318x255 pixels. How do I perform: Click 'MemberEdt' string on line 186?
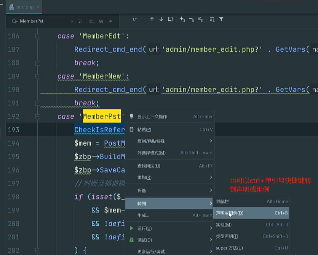tap(102, 36)
